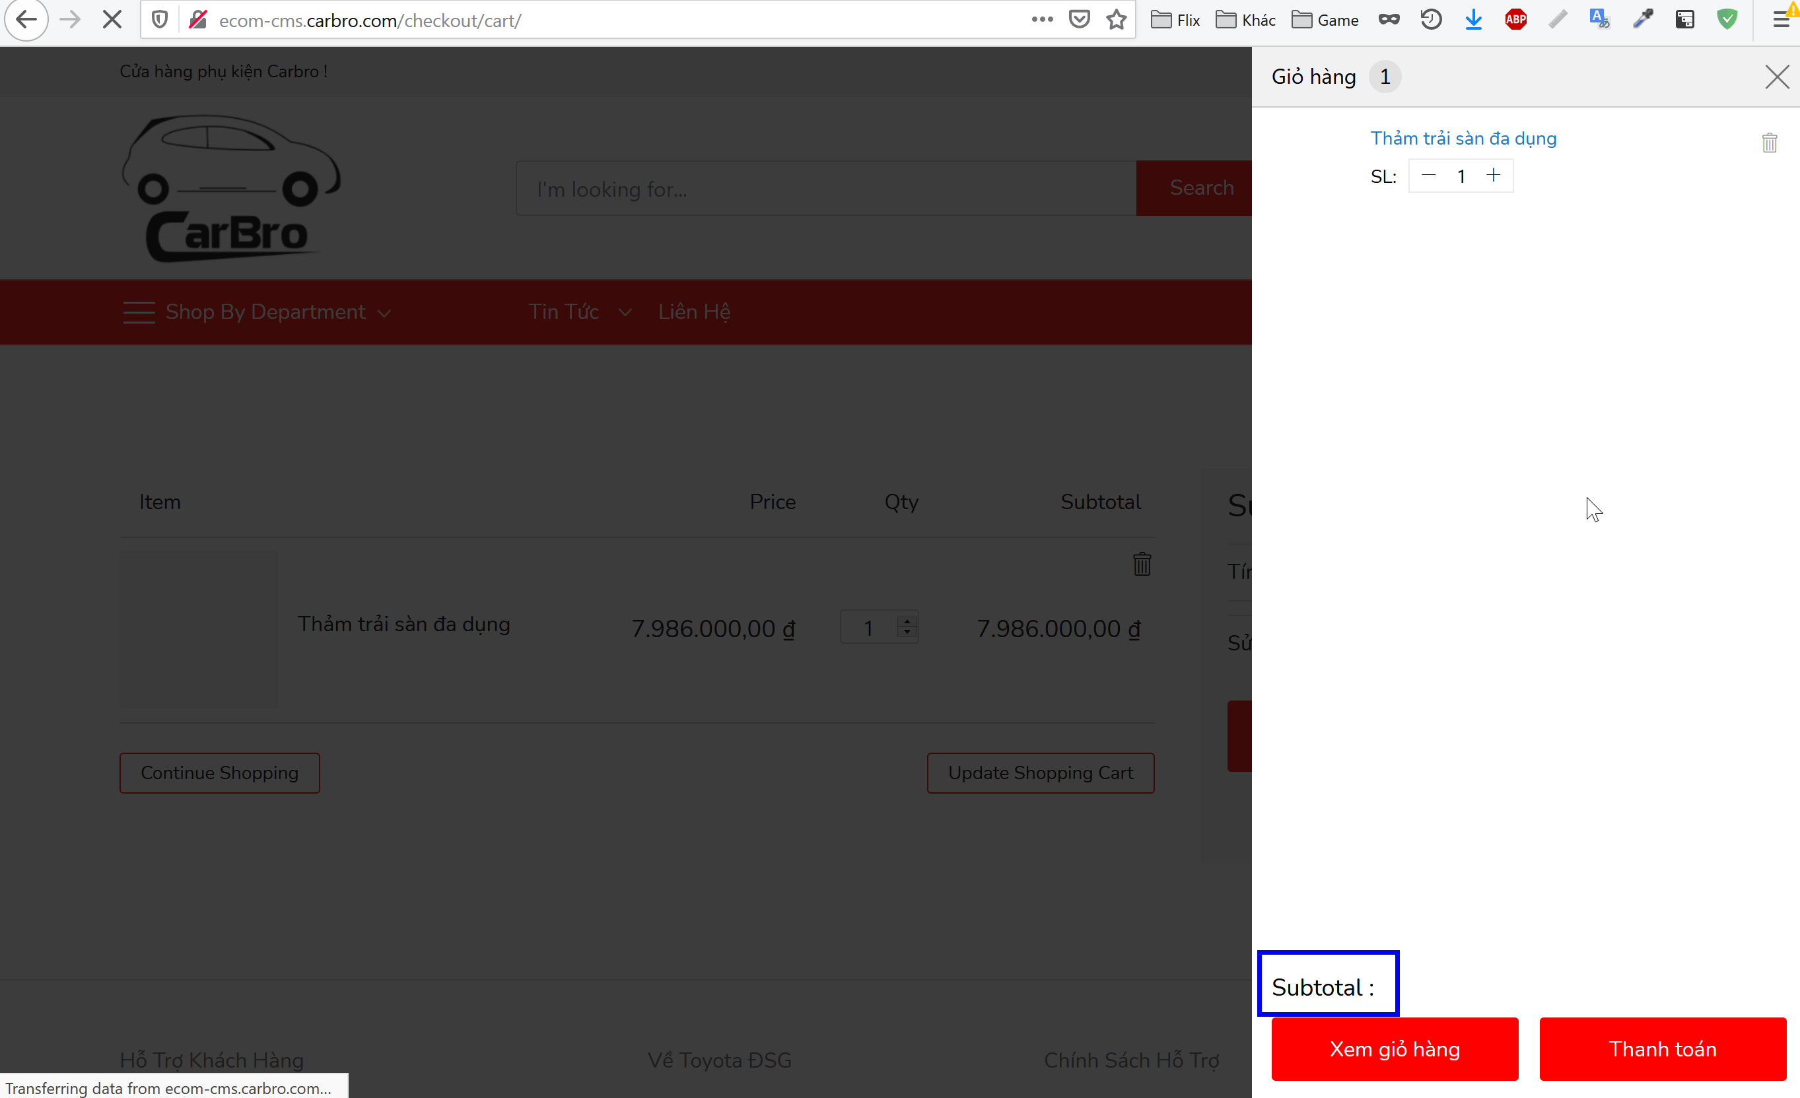1800x1098 pixels.
Task: Expand the Tin Tức dropdown menu
Action: click(580, 312)
